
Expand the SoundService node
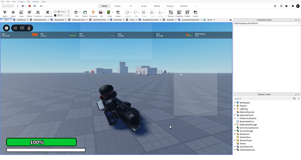(x=235, y=146)
